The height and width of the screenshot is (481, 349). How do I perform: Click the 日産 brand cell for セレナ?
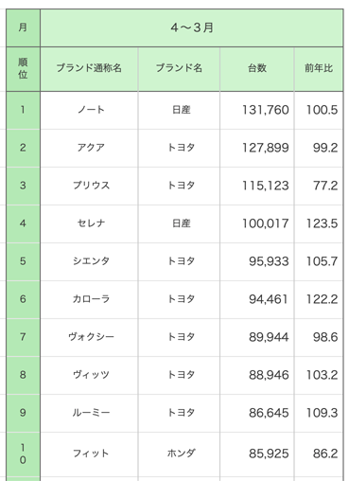pos(179,223)
